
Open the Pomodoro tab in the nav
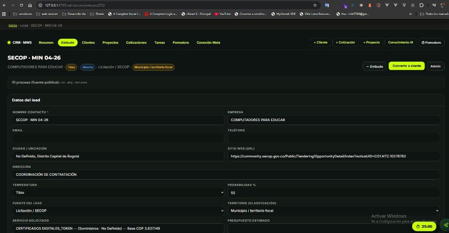[x=181, y=42]
